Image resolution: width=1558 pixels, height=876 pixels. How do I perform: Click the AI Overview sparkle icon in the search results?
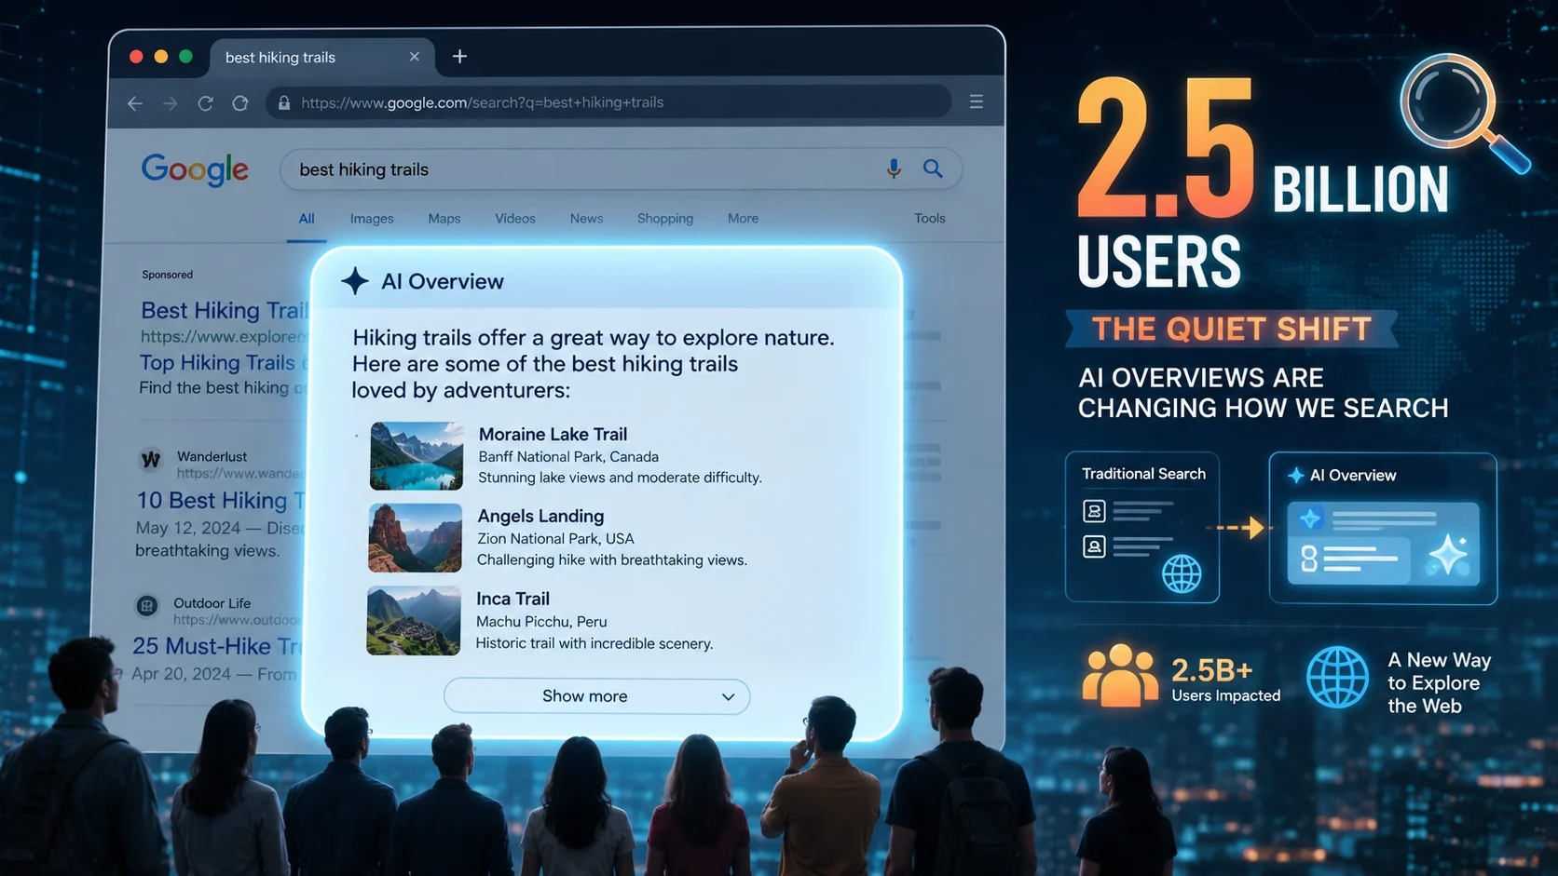point(354,281)
